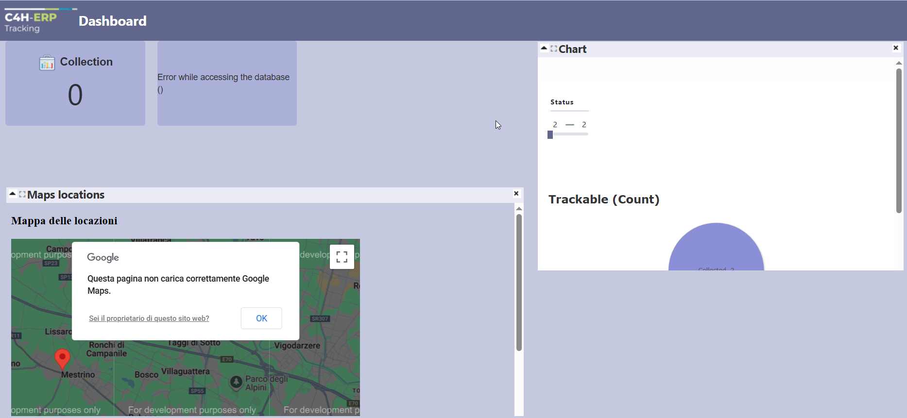
Task: Collapse the Maps locations panel with arrow
Action: 13,194
